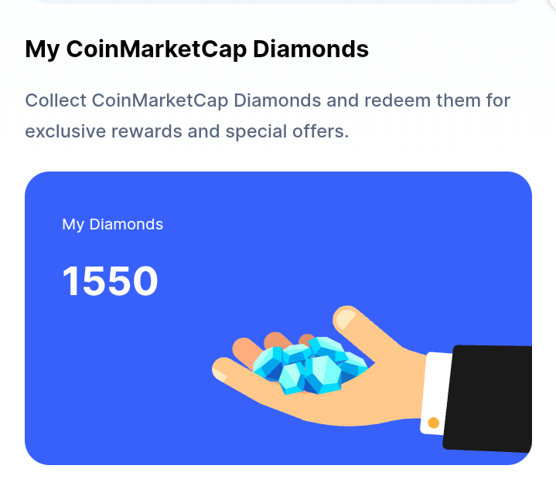Click the My Diamonds label
Image resolution: width=556 pixels, height=479 pixels.
[x=112, y=224]
